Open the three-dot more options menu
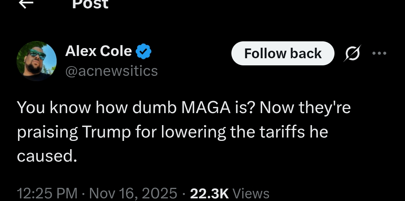The width and height of the screenshot is (405, 201). click(379, 53)
